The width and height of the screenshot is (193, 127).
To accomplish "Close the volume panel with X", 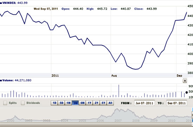I will [x=185, y=81].
